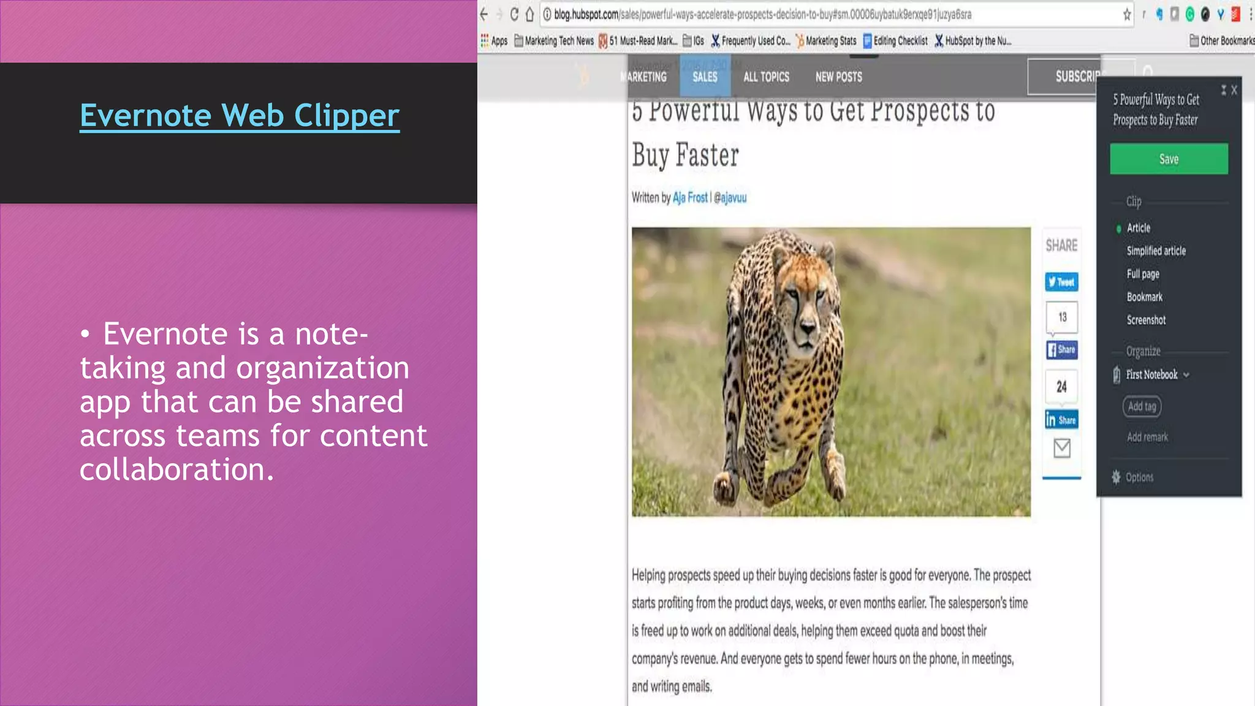Click the Tweet count 13 box

[1062, 317]
